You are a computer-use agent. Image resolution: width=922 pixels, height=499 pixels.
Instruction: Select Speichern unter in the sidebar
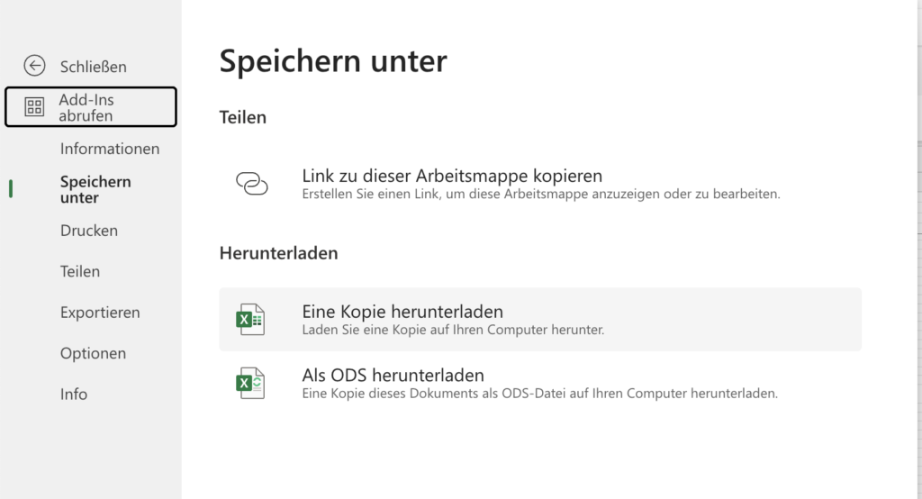coord(95,189)
